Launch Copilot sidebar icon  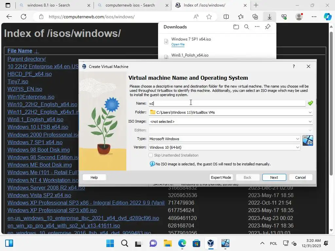(327, 17)
